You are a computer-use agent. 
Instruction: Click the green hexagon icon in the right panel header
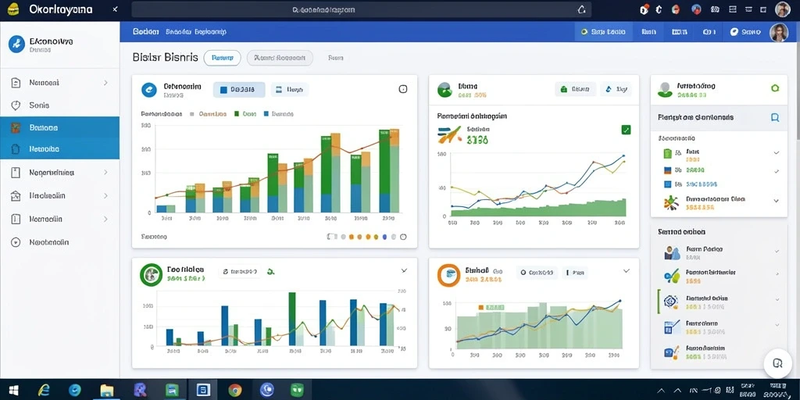click(775, 88)
